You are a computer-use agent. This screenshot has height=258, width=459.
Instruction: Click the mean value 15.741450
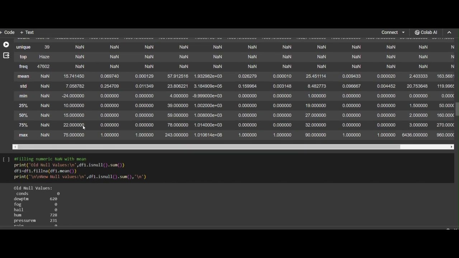pyautogui.click(x=74, y=76)
